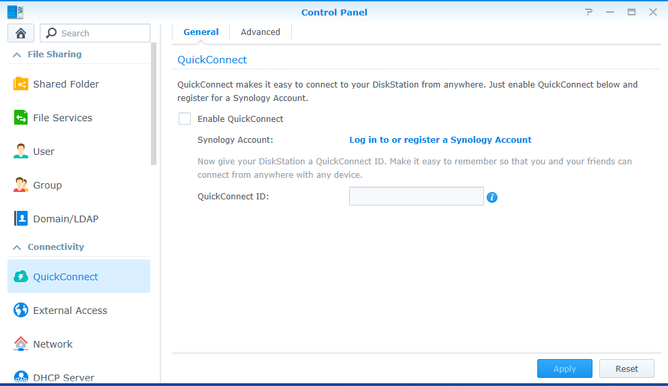Open the Group icon in sidebar
668x386 pixels.
pyautogui.click(x=20, y=185)
